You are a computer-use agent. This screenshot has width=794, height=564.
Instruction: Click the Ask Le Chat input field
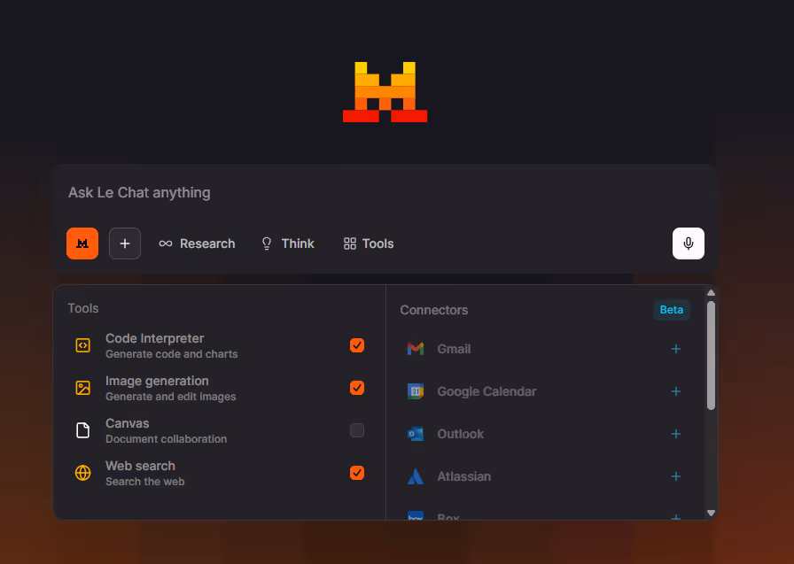(x=266, y=192)
